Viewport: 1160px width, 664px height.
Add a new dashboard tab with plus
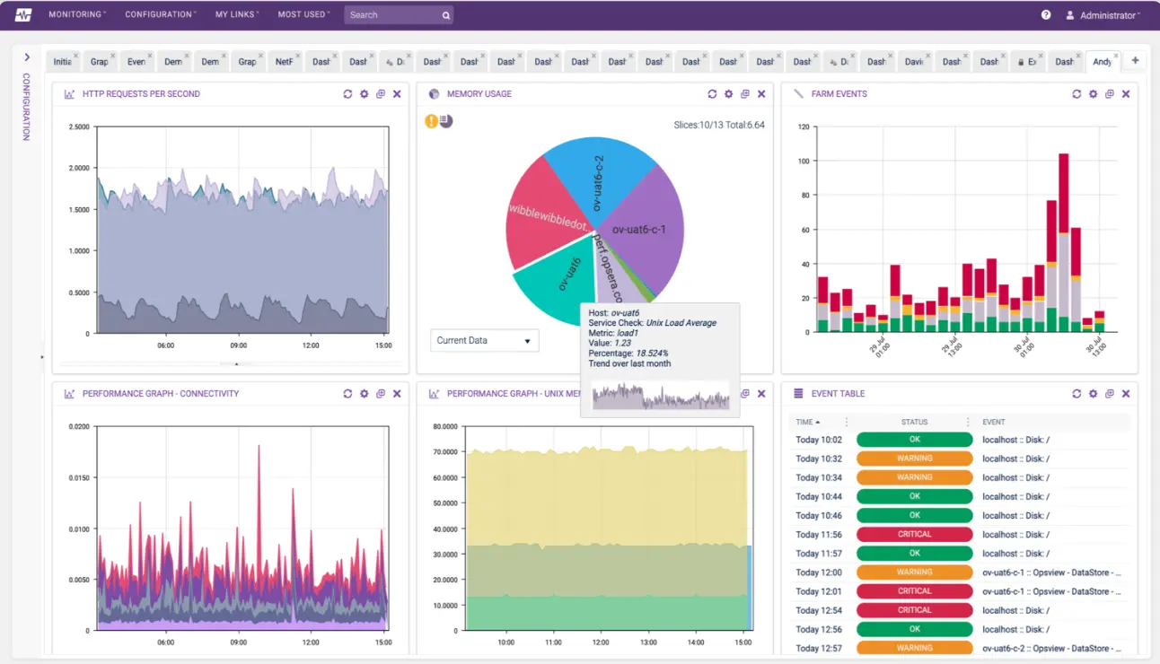click(1135, 60)
